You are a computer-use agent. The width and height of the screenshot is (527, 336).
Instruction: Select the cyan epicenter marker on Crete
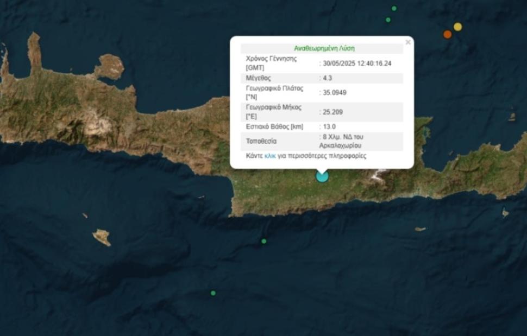(x=322, y=176)
